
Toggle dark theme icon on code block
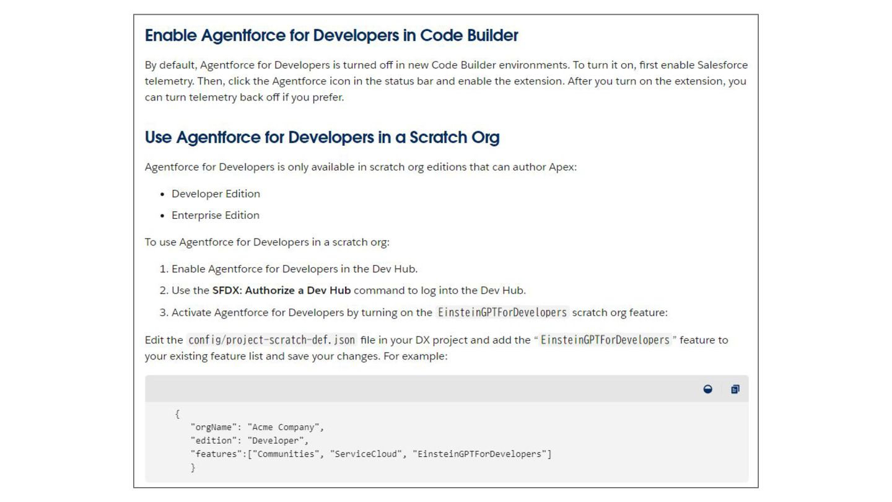(x=708, y=389)
